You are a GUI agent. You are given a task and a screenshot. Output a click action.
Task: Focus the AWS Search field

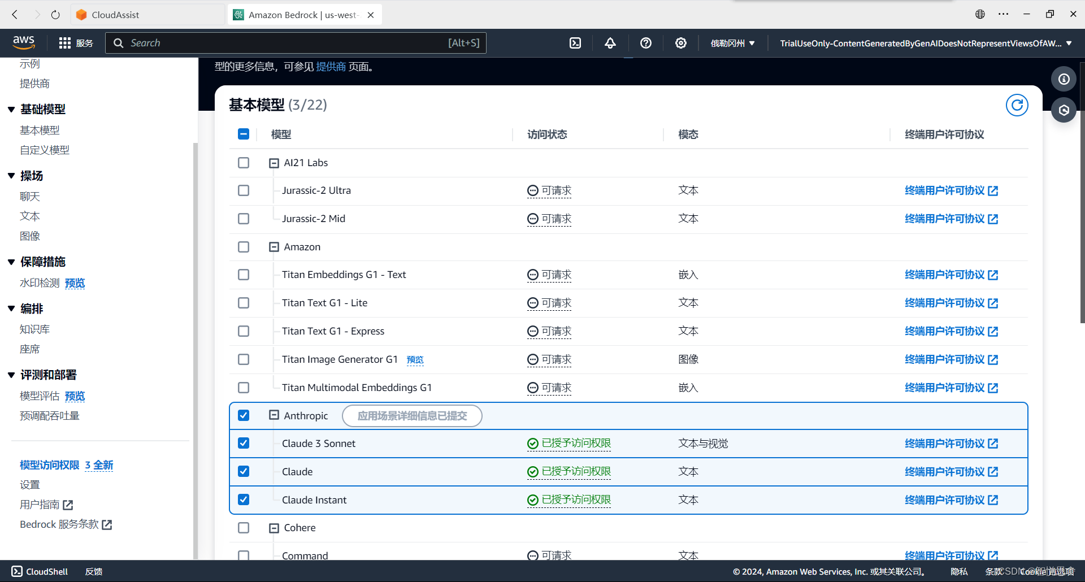pyautogui.click(x=296, y=43)
